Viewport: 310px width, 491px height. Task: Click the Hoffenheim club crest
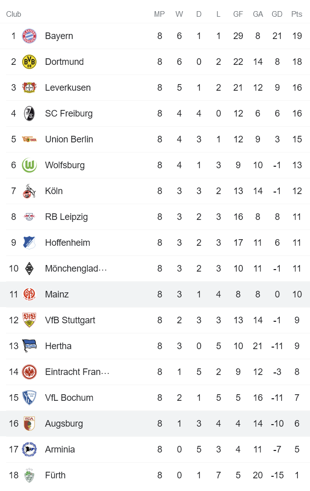point(29,243)
